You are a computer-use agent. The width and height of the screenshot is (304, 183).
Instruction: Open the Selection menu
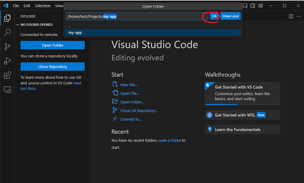(x=43, y=6)
